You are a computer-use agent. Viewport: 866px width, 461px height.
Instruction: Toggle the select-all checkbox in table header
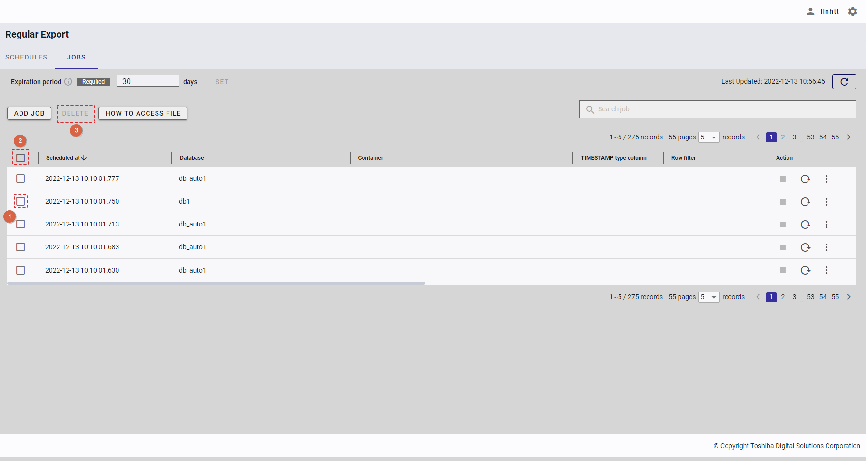tap(20, 158)
